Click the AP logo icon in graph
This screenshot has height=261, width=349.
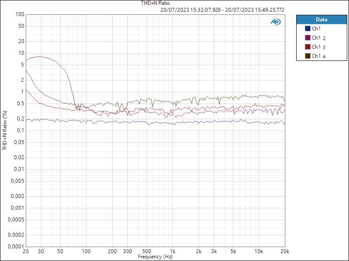pos(276,21)
